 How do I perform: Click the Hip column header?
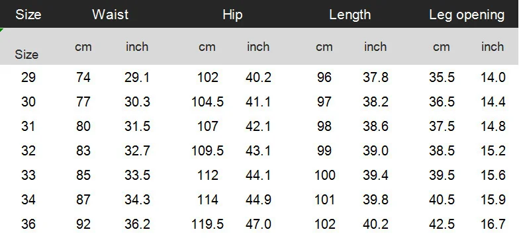point(233,15)
